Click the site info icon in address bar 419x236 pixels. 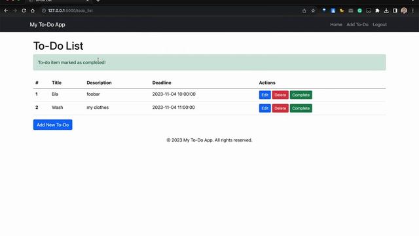tap(44, 10)
